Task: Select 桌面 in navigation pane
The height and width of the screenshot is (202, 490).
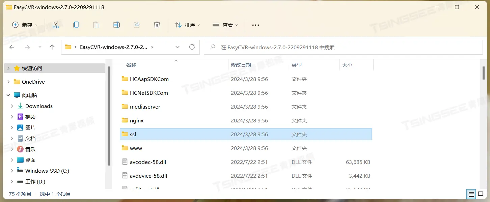Action: (30, 160)
